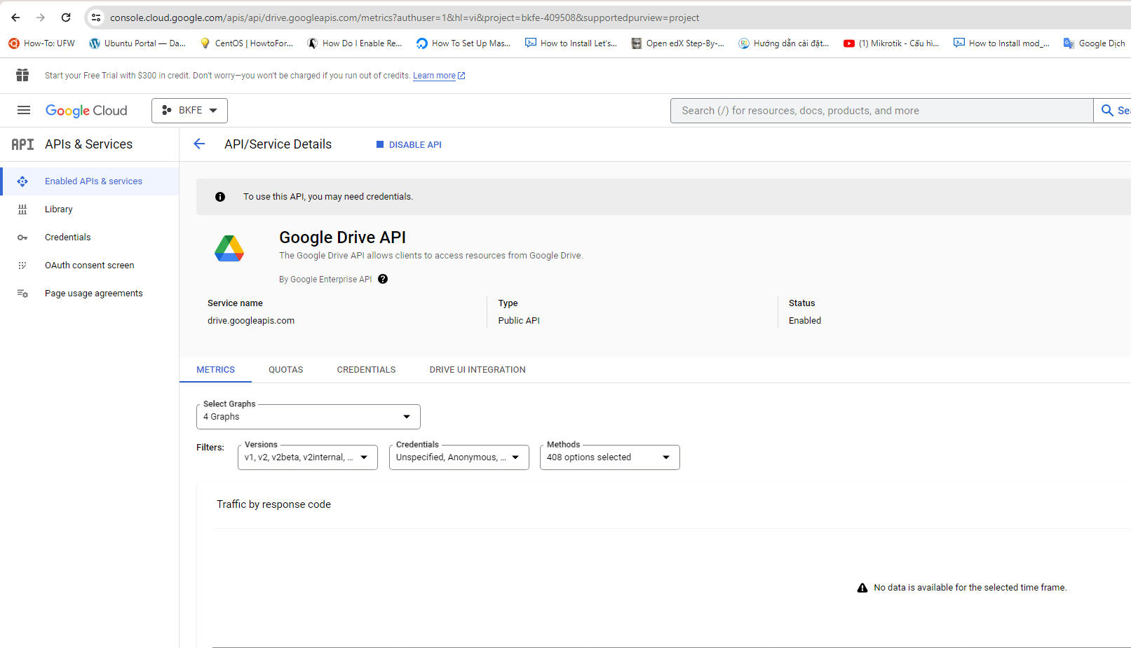Switch to the Drive UI Integration tab

(477, 370)
